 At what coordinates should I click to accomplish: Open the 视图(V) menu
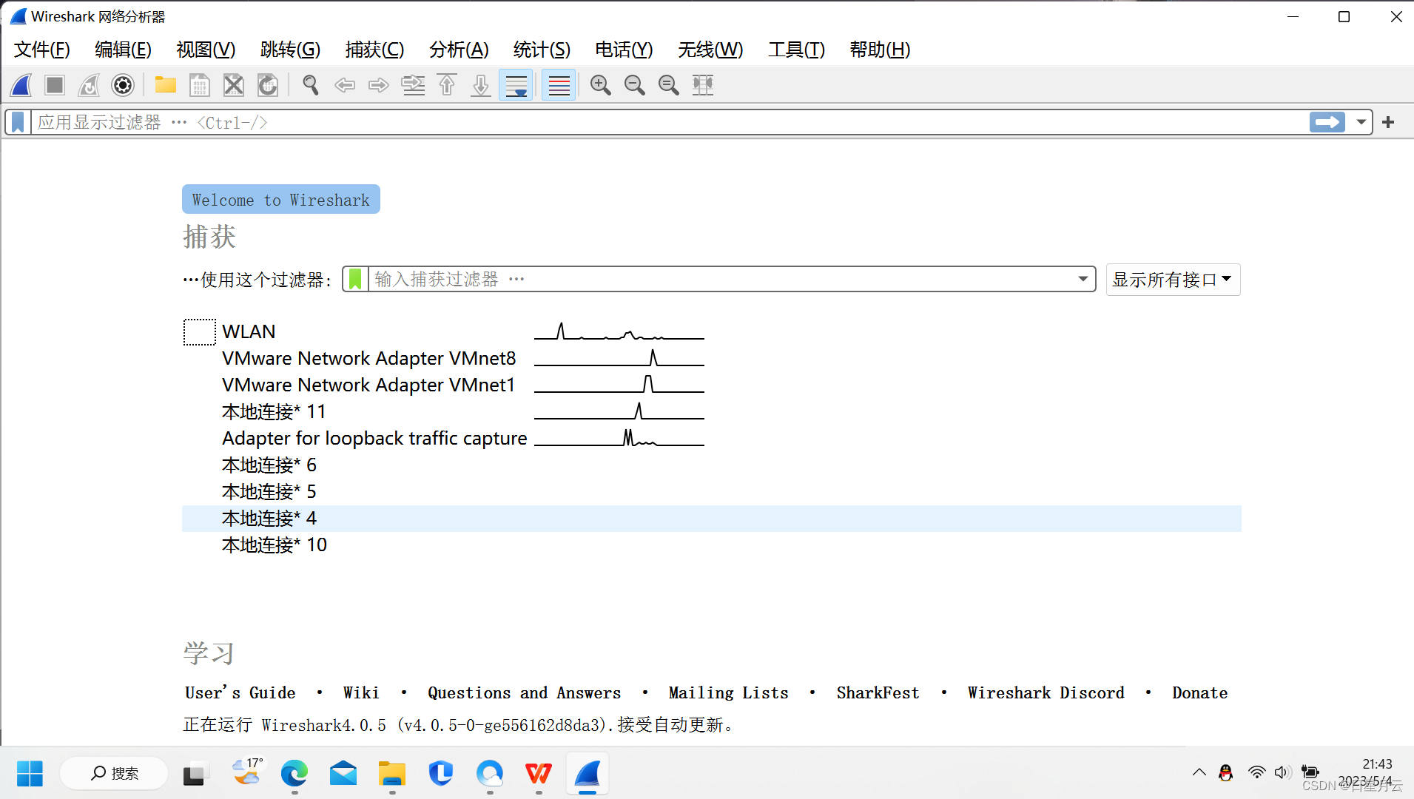[206, 50]
